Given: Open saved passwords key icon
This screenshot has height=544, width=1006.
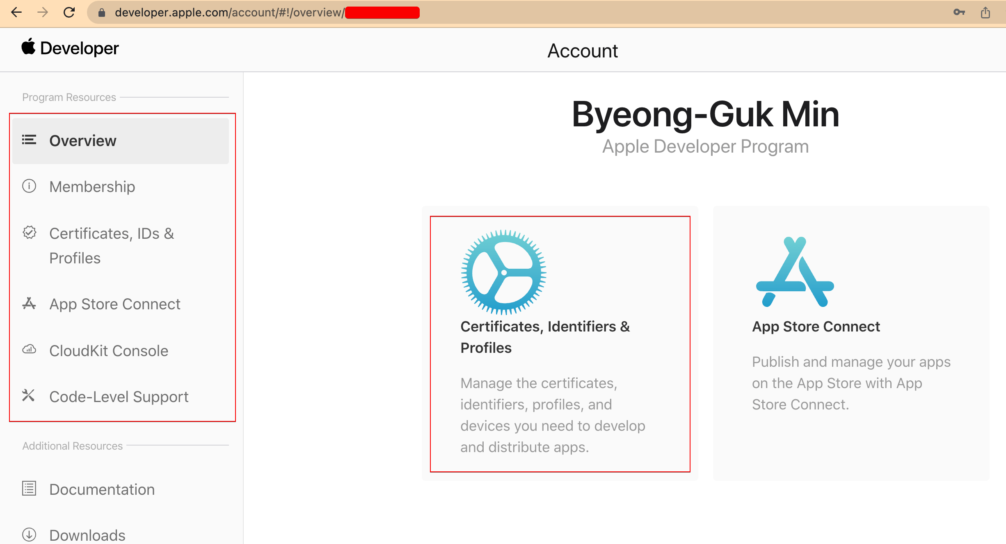Looking at the screenshot, I should 959,12.
